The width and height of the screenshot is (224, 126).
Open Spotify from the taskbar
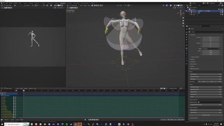[x=67, y=124]
